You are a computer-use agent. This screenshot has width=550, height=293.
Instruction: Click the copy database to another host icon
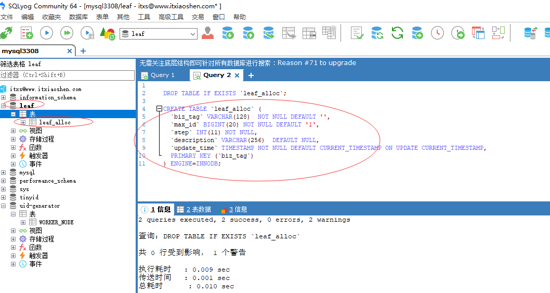click(269, 33)
